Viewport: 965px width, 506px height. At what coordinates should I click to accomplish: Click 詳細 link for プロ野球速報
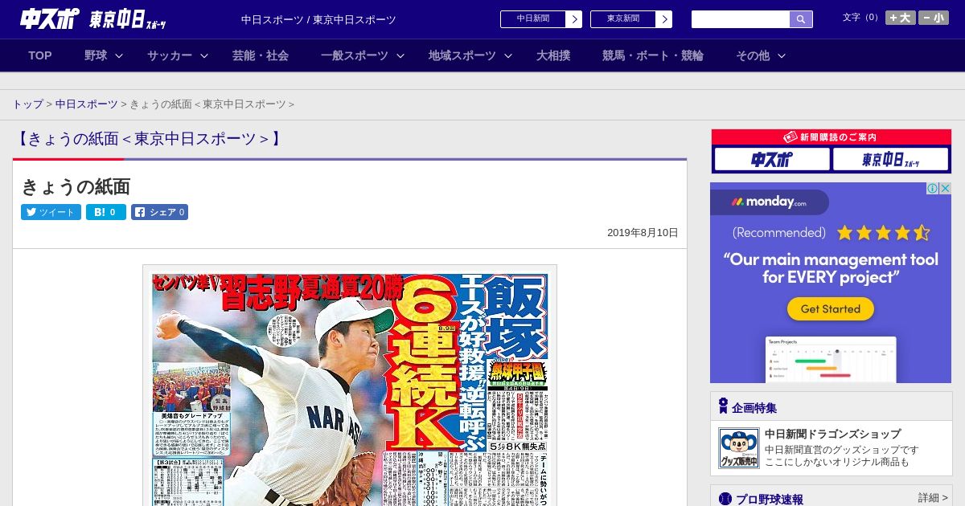933,498
